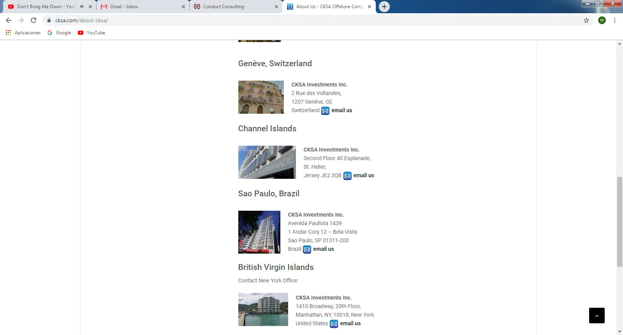Image resolution: width=623 pixels, height=335 pixels.
Task: Mute the YouTube tab audio icon
Action: (82, 7)
